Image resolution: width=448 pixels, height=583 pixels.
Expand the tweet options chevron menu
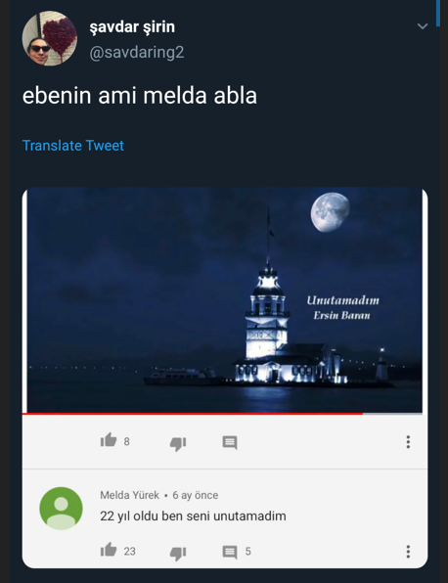click(x=423, y=26)
